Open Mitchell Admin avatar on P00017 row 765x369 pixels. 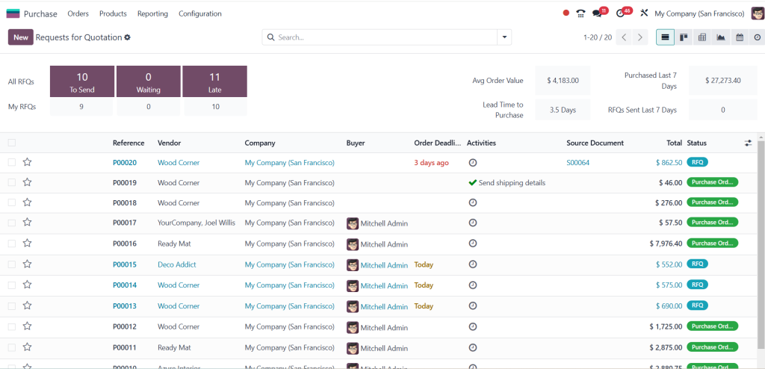[x=353, y=223]
